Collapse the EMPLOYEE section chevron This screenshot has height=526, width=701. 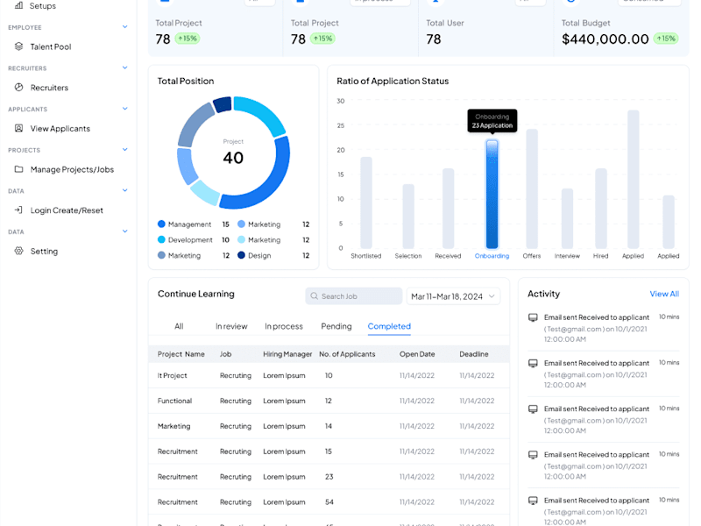125,27
